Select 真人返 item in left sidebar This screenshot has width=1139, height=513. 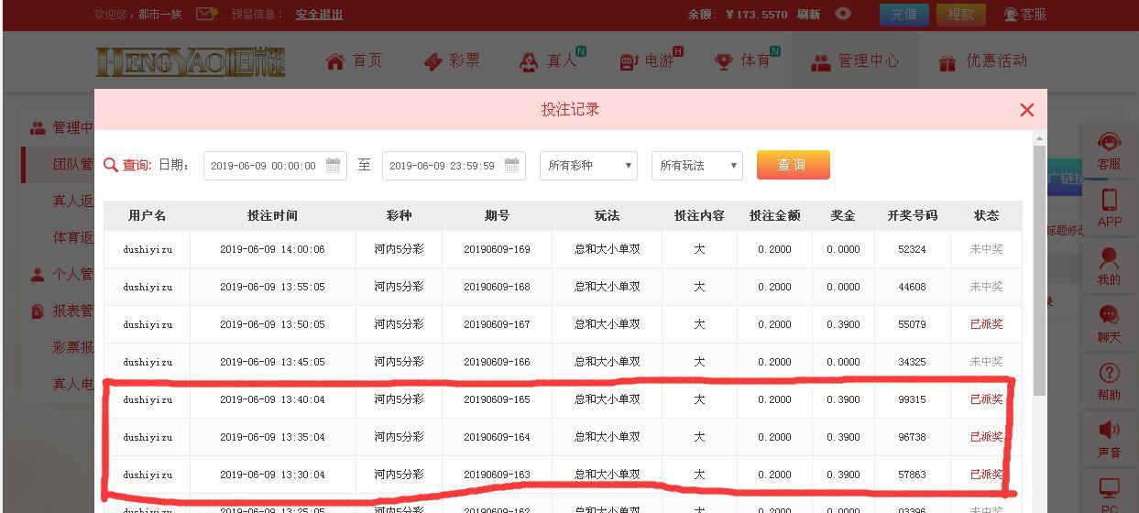pyautogui.click(x=73, y=201)
